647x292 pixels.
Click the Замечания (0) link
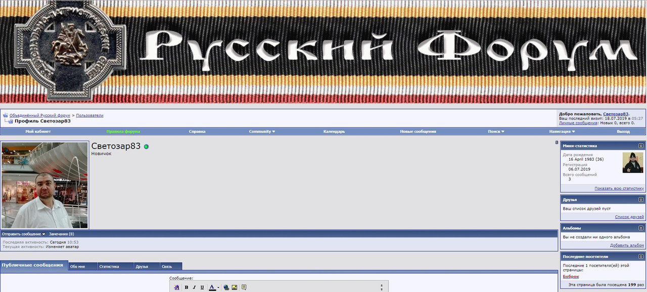tap(61, 234)
